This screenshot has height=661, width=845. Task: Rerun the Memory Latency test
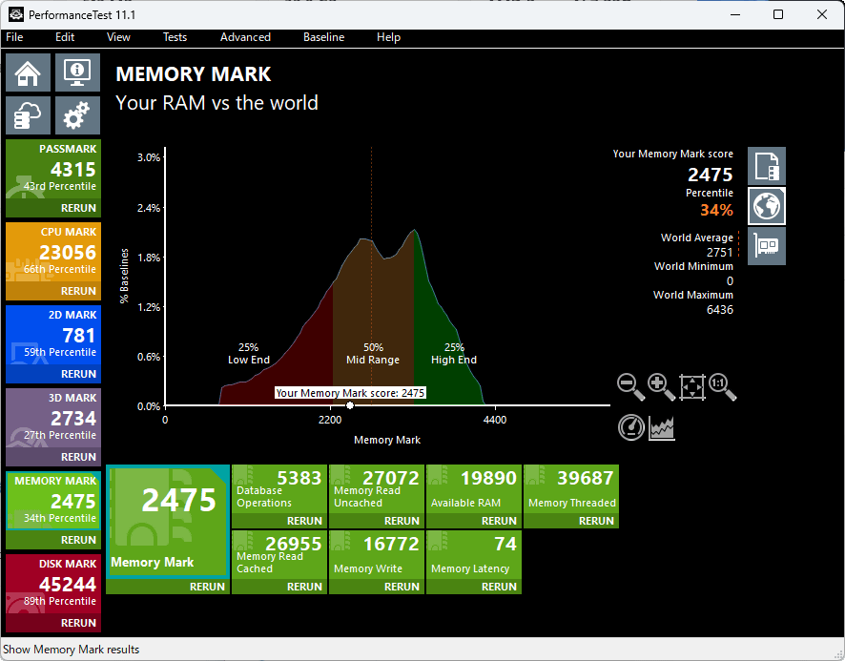[499, 587]
